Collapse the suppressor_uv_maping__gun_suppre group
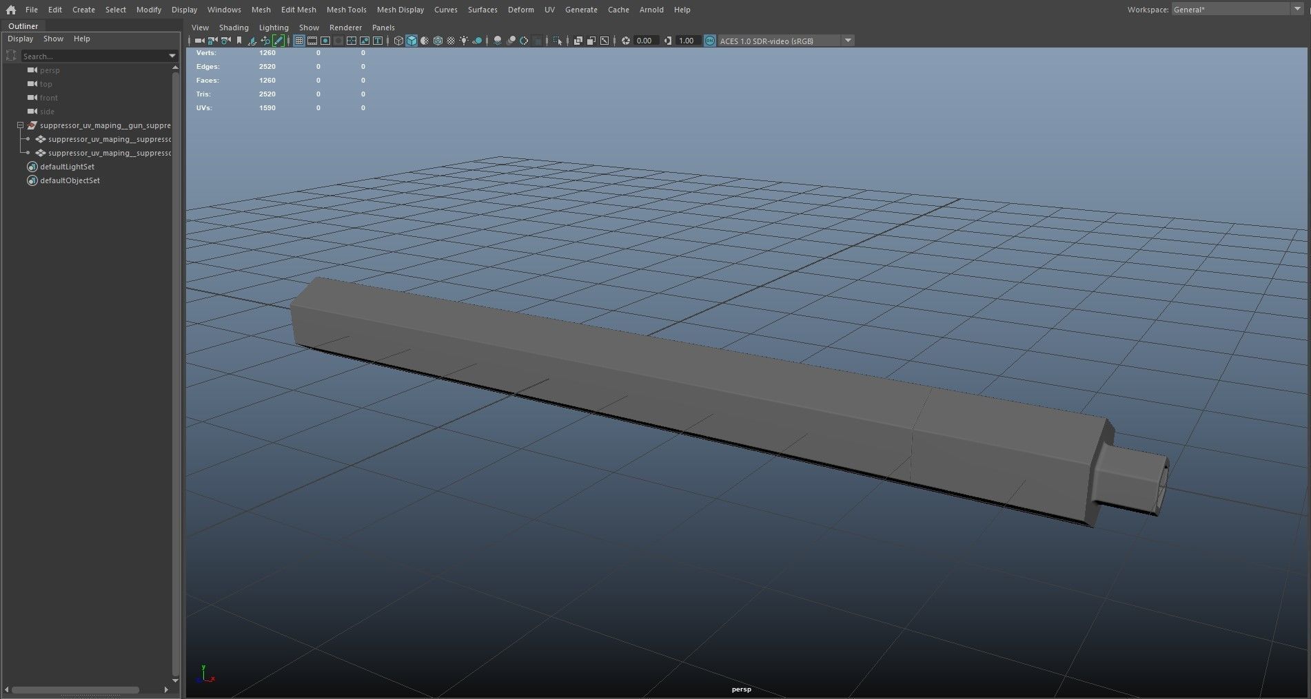Image resolution: width=1311 pixels, height=699 pixels. pyautogui.click(x=21, y=125)
